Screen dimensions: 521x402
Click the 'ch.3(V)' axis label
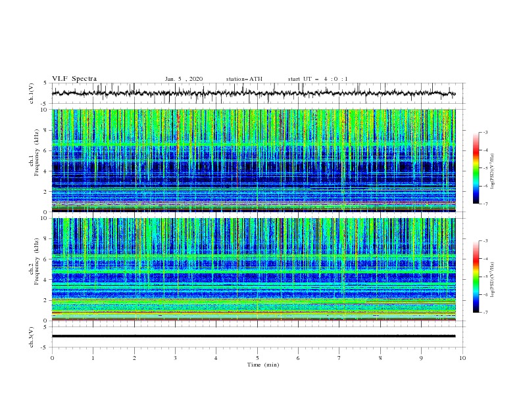tap(32, 337)
